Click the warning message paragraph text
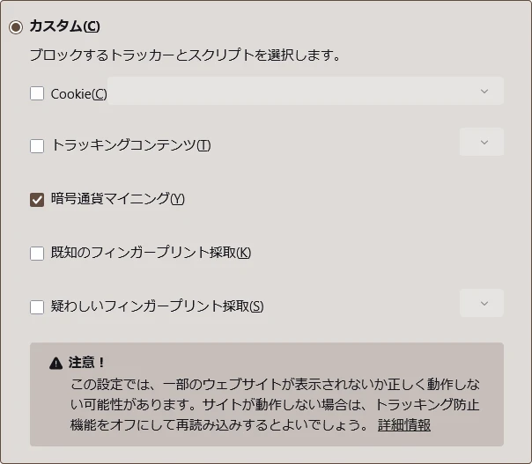532x464 pixels. 273,405
